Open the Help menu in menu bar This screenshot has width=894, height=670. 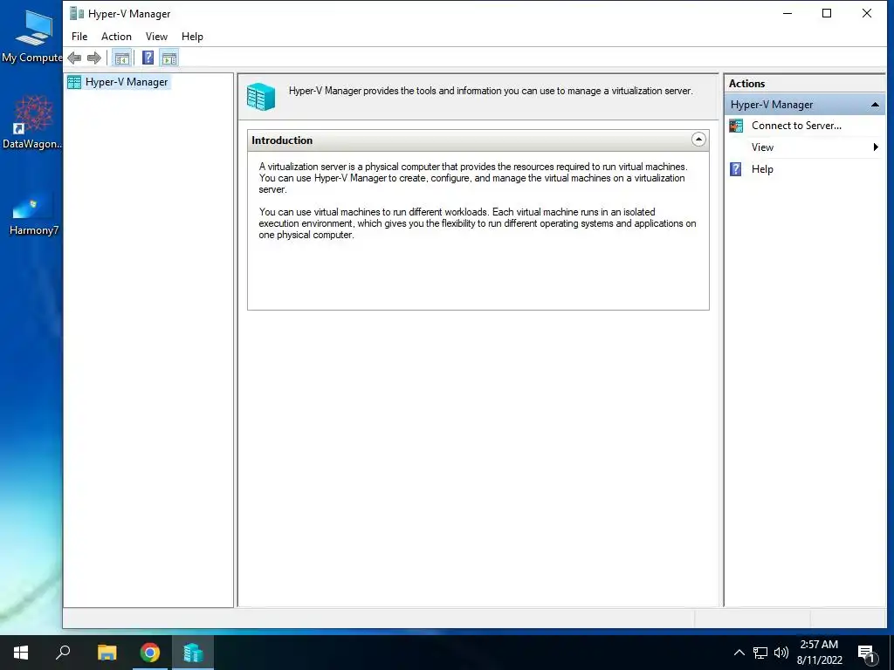(x=192, y=37)
